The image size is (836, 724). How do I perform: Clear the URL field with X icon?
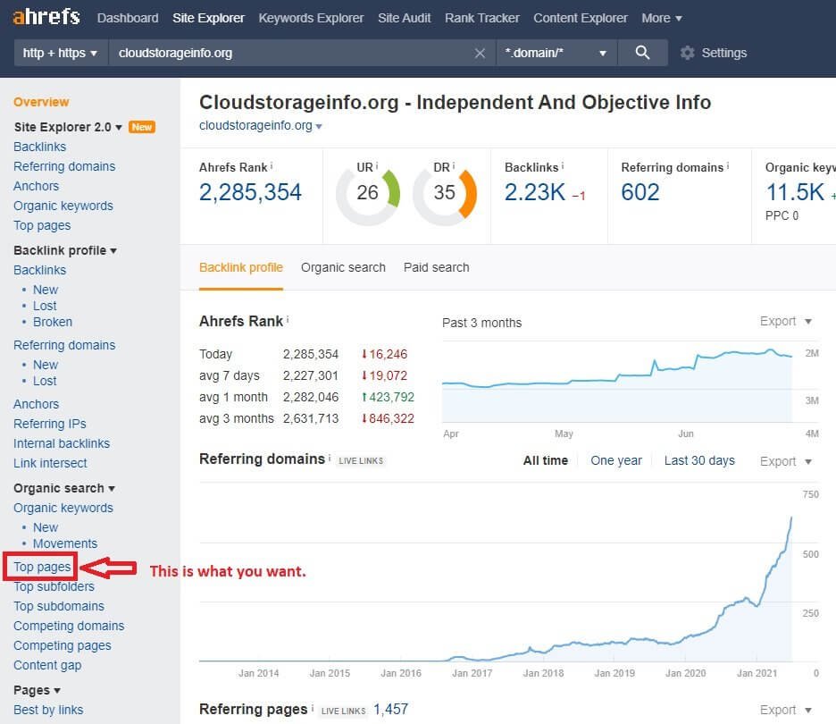[480, 53]
